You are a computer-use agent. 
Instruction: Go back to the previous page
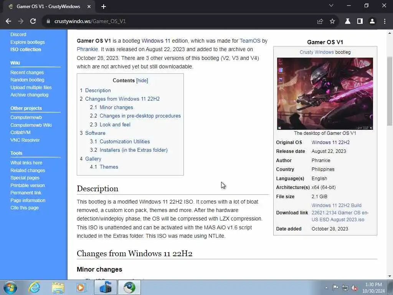8,22
